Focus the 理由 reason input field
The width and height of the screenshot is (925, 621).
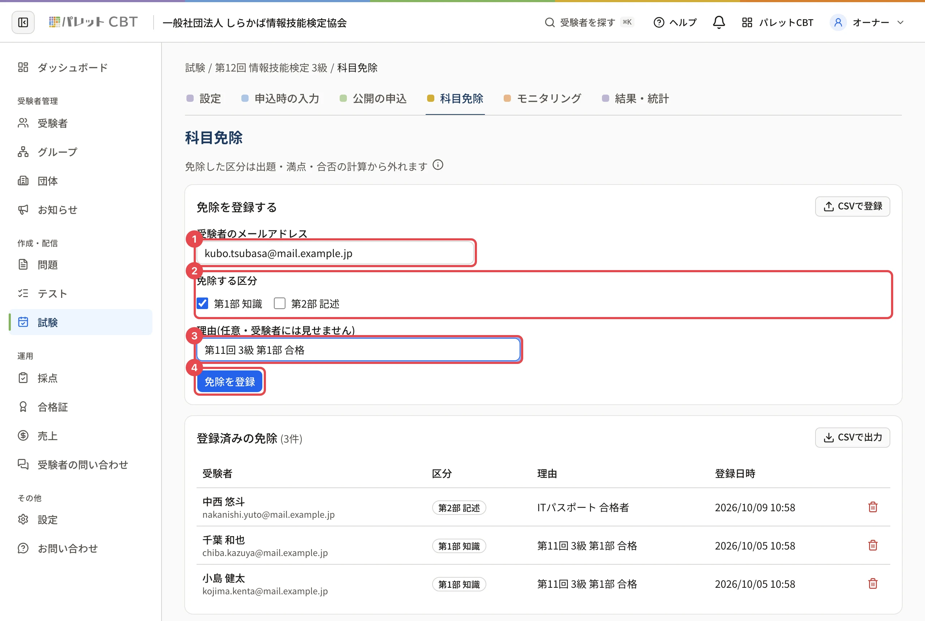(358, 350)
